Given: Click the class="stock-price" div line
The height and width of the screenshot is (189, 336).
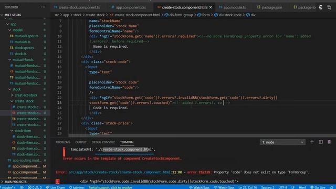Looking at the screenshot, I should point(107,123).
